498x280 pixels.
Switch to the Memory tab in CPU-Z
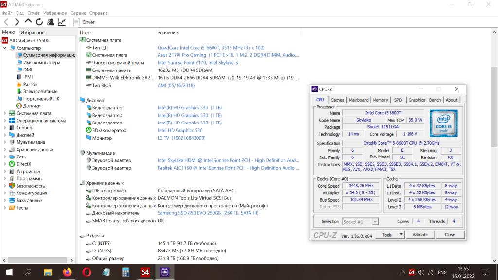[380, 100]
